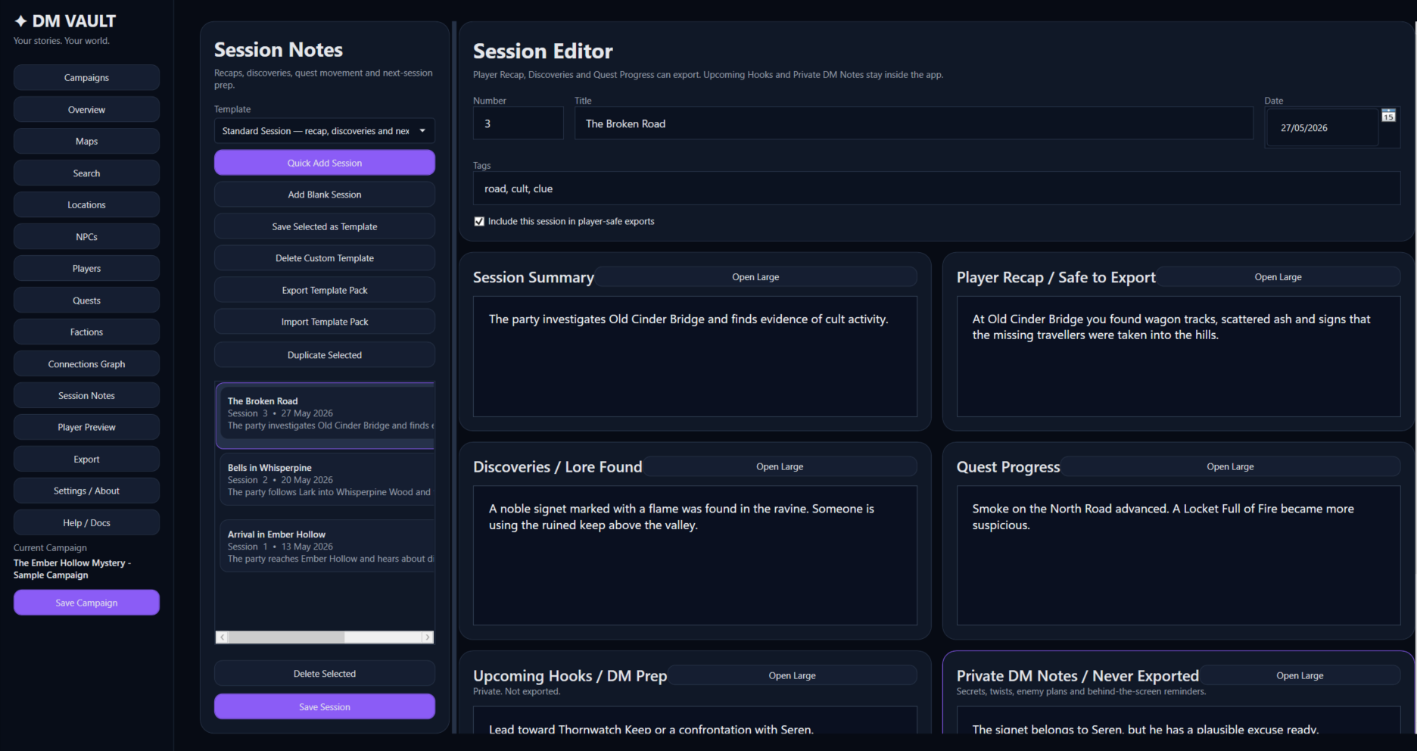Screen dimensions: 1417x751
Task: Open Campaigns in the sidebar
Action: click(86, 78)
